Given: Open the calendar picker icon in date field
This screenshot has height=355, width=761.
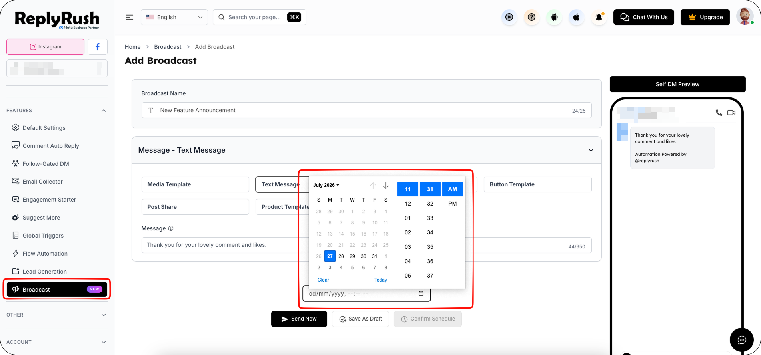Looking at the screenshot, I should 421,294.
